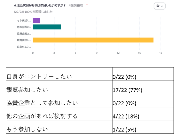
Task: Click the 協賛企業と… axis label
Action: click(24, 33)
